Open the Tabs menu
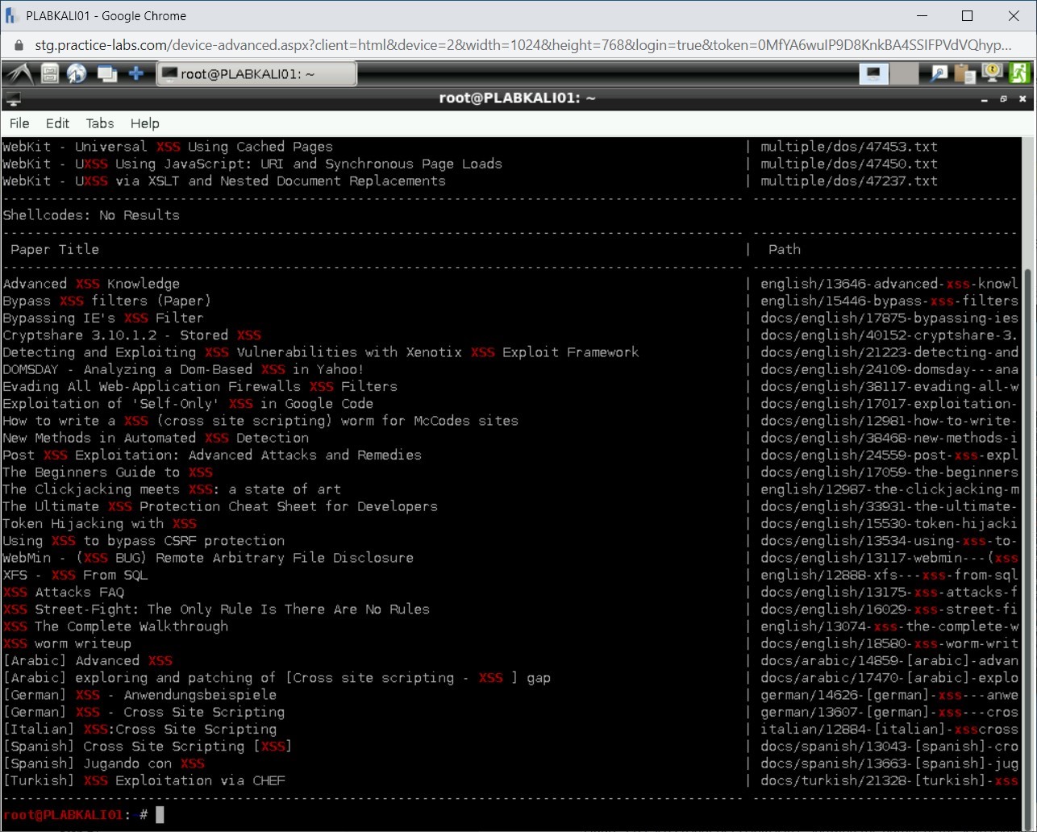The width and height of the screenshot is (1037, 832). (x=100, y=123)
